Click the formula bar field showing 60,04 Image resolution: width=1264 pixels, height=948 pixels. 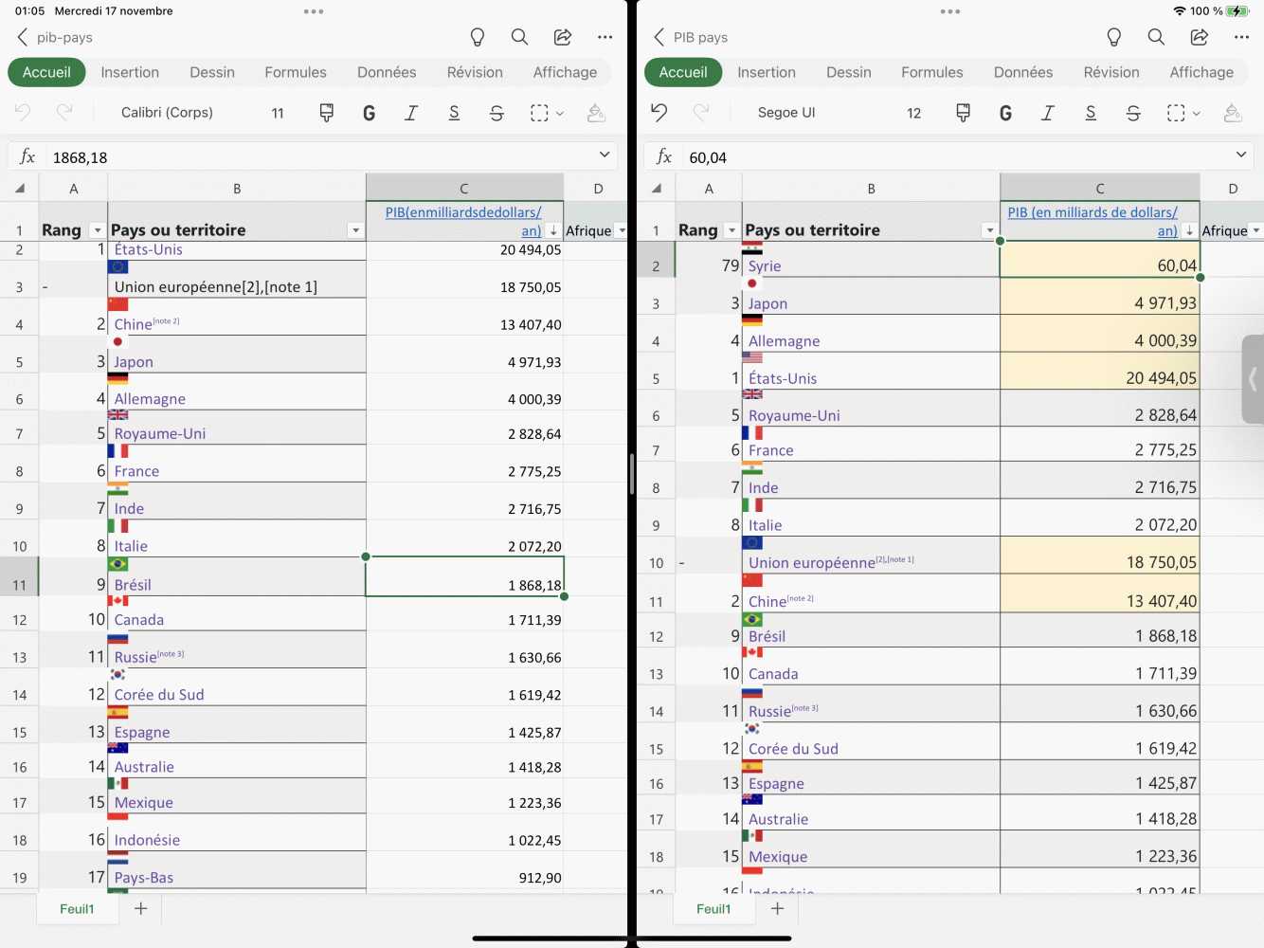point(948,157)
